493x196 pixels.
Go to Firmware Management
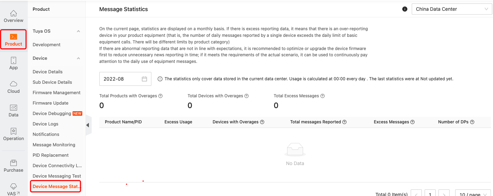pos(57,93)
